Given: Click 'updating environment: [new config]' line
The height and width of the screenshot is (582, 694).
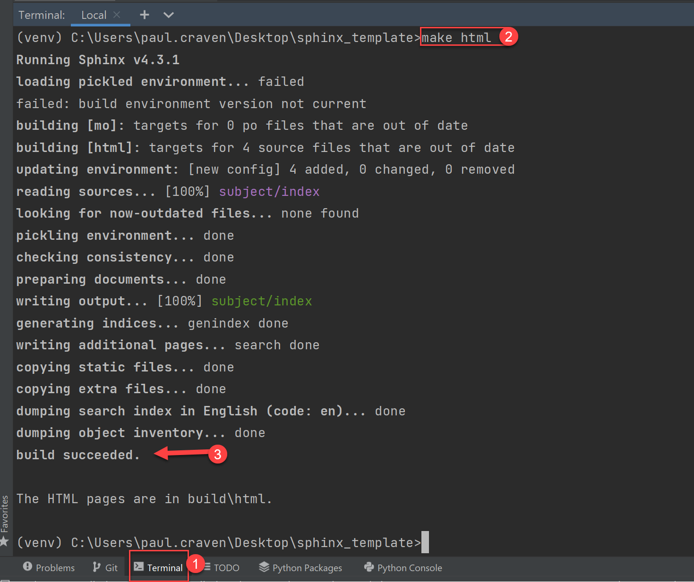Looking at the screenshot, I should coord(266,169).
